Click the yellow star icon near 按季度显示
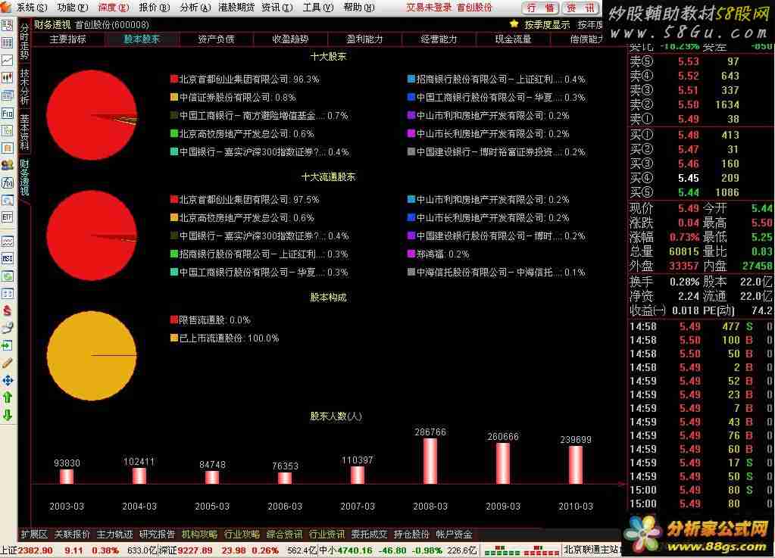The image size is (775, 558). tap(514, 23)
